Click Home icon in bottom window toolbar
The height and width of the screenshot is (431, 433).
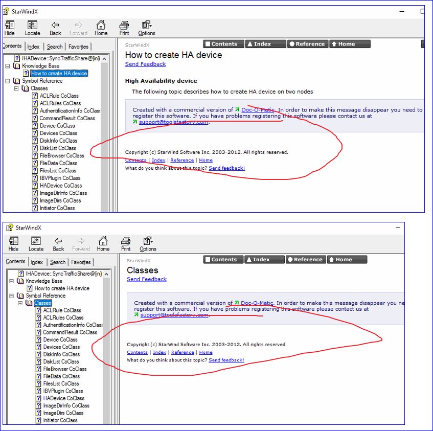(x=103, y=241)
